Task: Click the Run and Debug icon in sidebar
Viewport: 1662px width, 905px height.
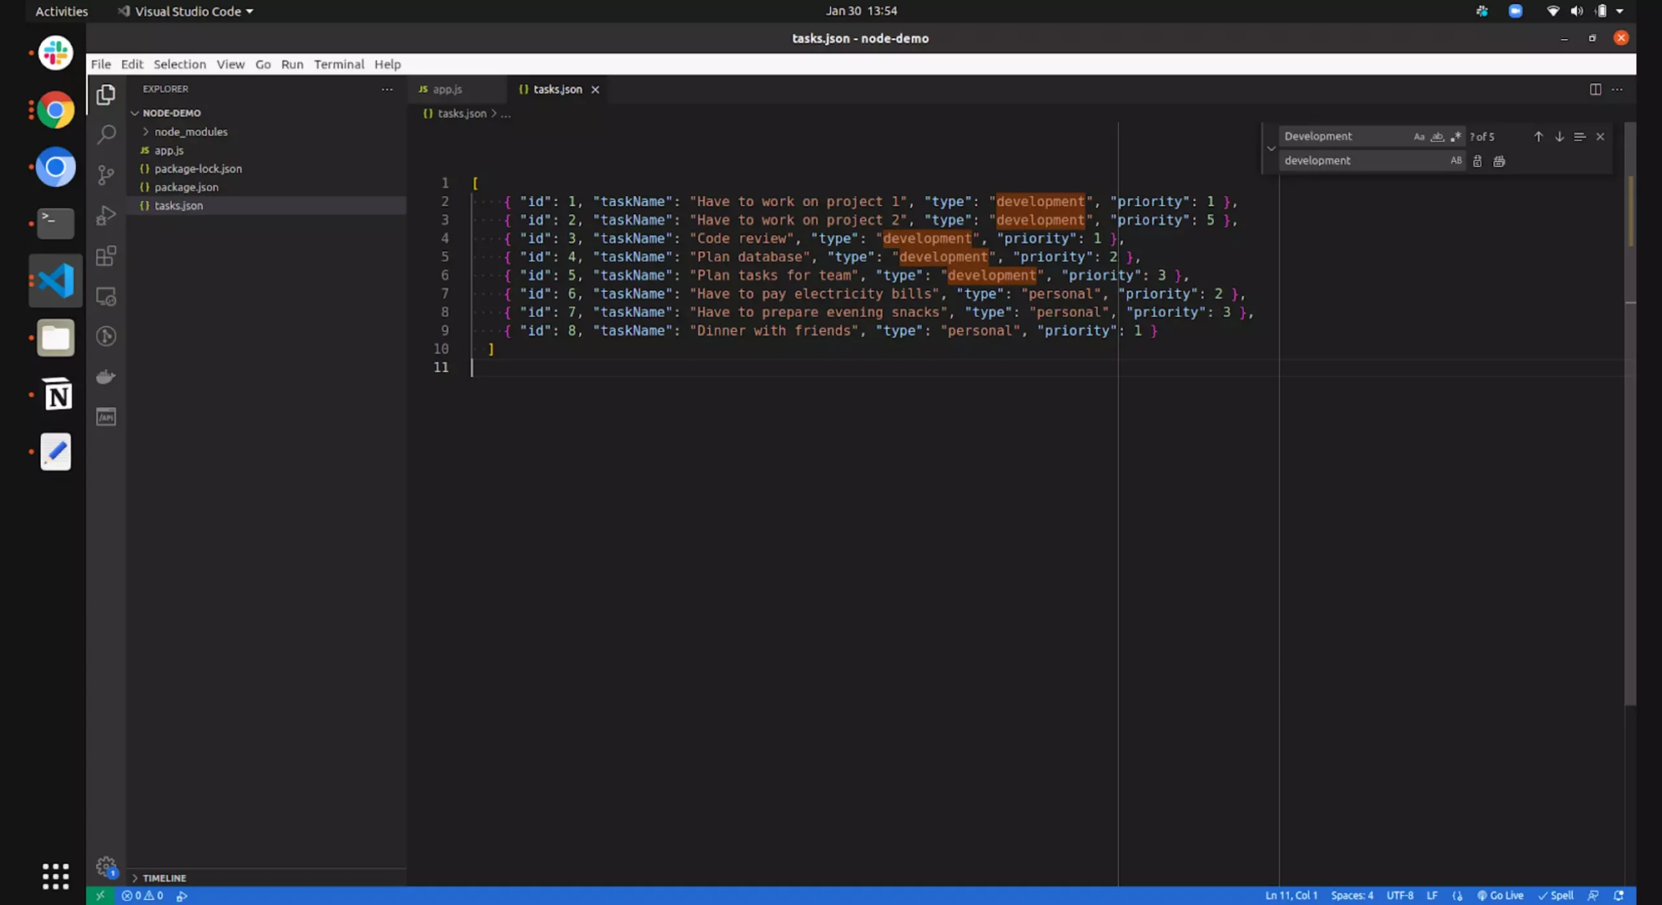Action: pyautogui.click(x=106, y=216)
